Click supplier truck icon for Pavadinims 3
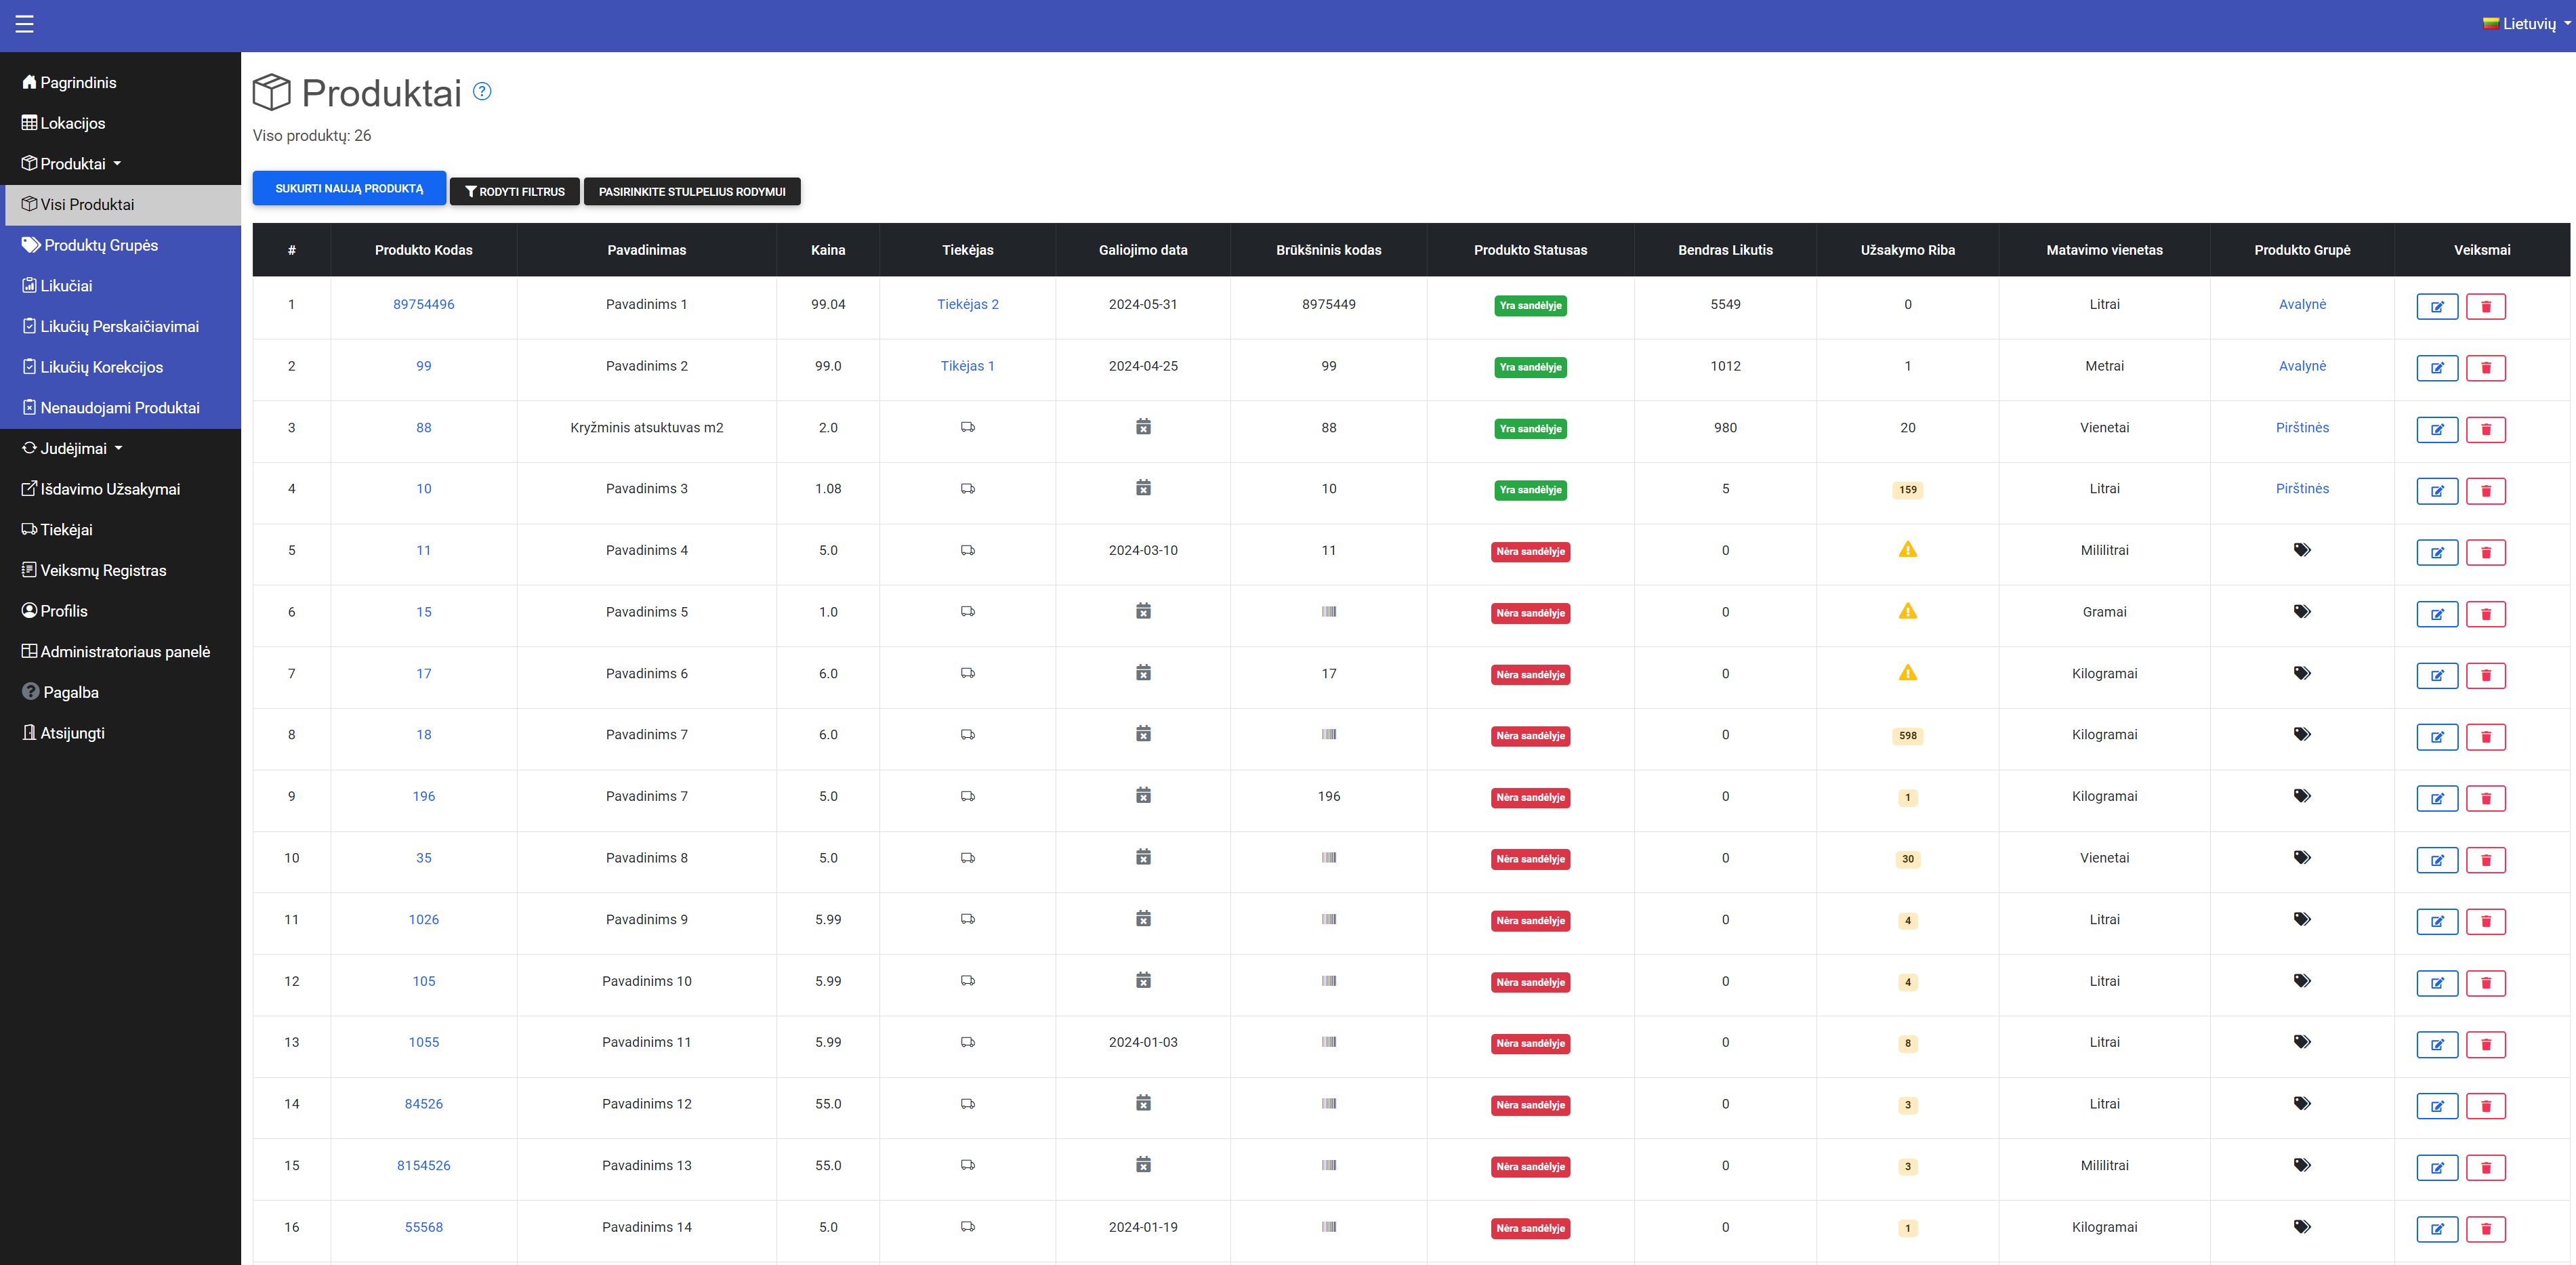2576x1265 pixels. click(x=967, y=489)
